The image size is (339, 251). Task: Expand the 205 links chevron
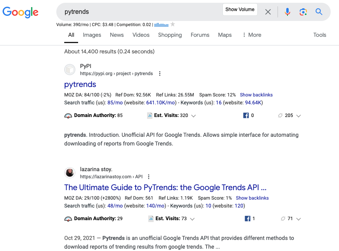(299, 116)
